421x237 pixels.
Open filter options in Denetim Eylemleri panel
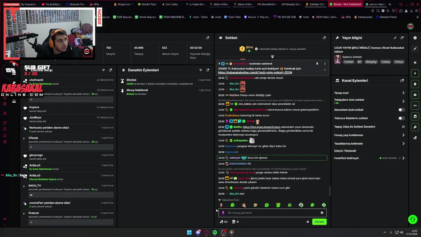point(201,70)
